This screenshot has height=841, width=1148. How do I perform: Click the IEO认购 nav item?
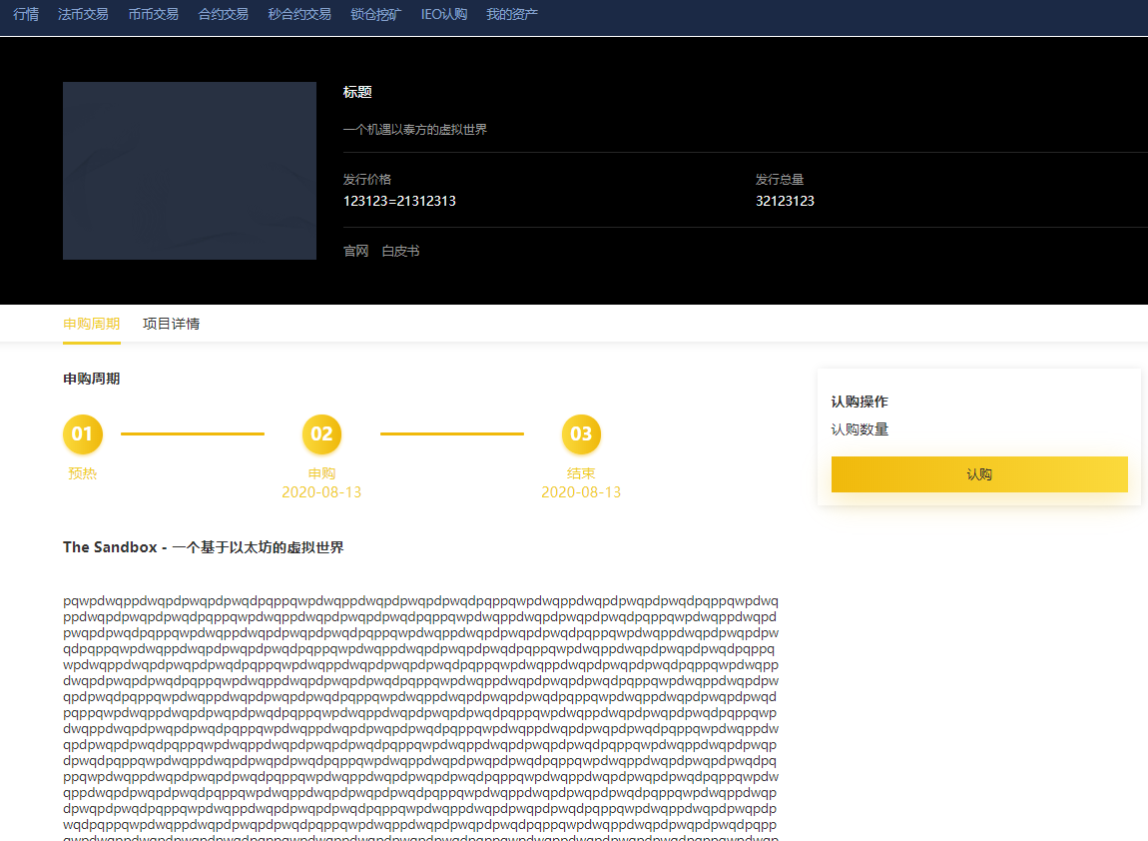click(x=444, y=15)
